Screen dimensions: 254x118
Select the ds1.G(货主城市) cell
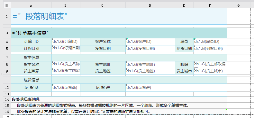(x=210, y=71)
